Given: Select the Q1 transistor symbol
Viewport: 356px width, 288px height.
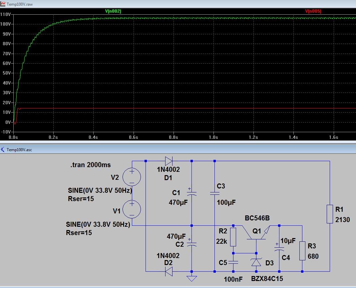Looking at the screenshot, I should (256, 232).
